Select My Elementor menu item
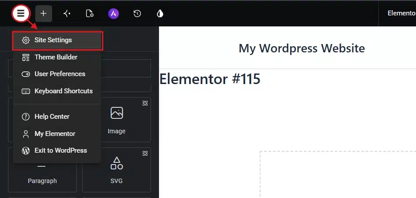Image resolution: width=416 pixels, height=198 pixels. point(57,134)
